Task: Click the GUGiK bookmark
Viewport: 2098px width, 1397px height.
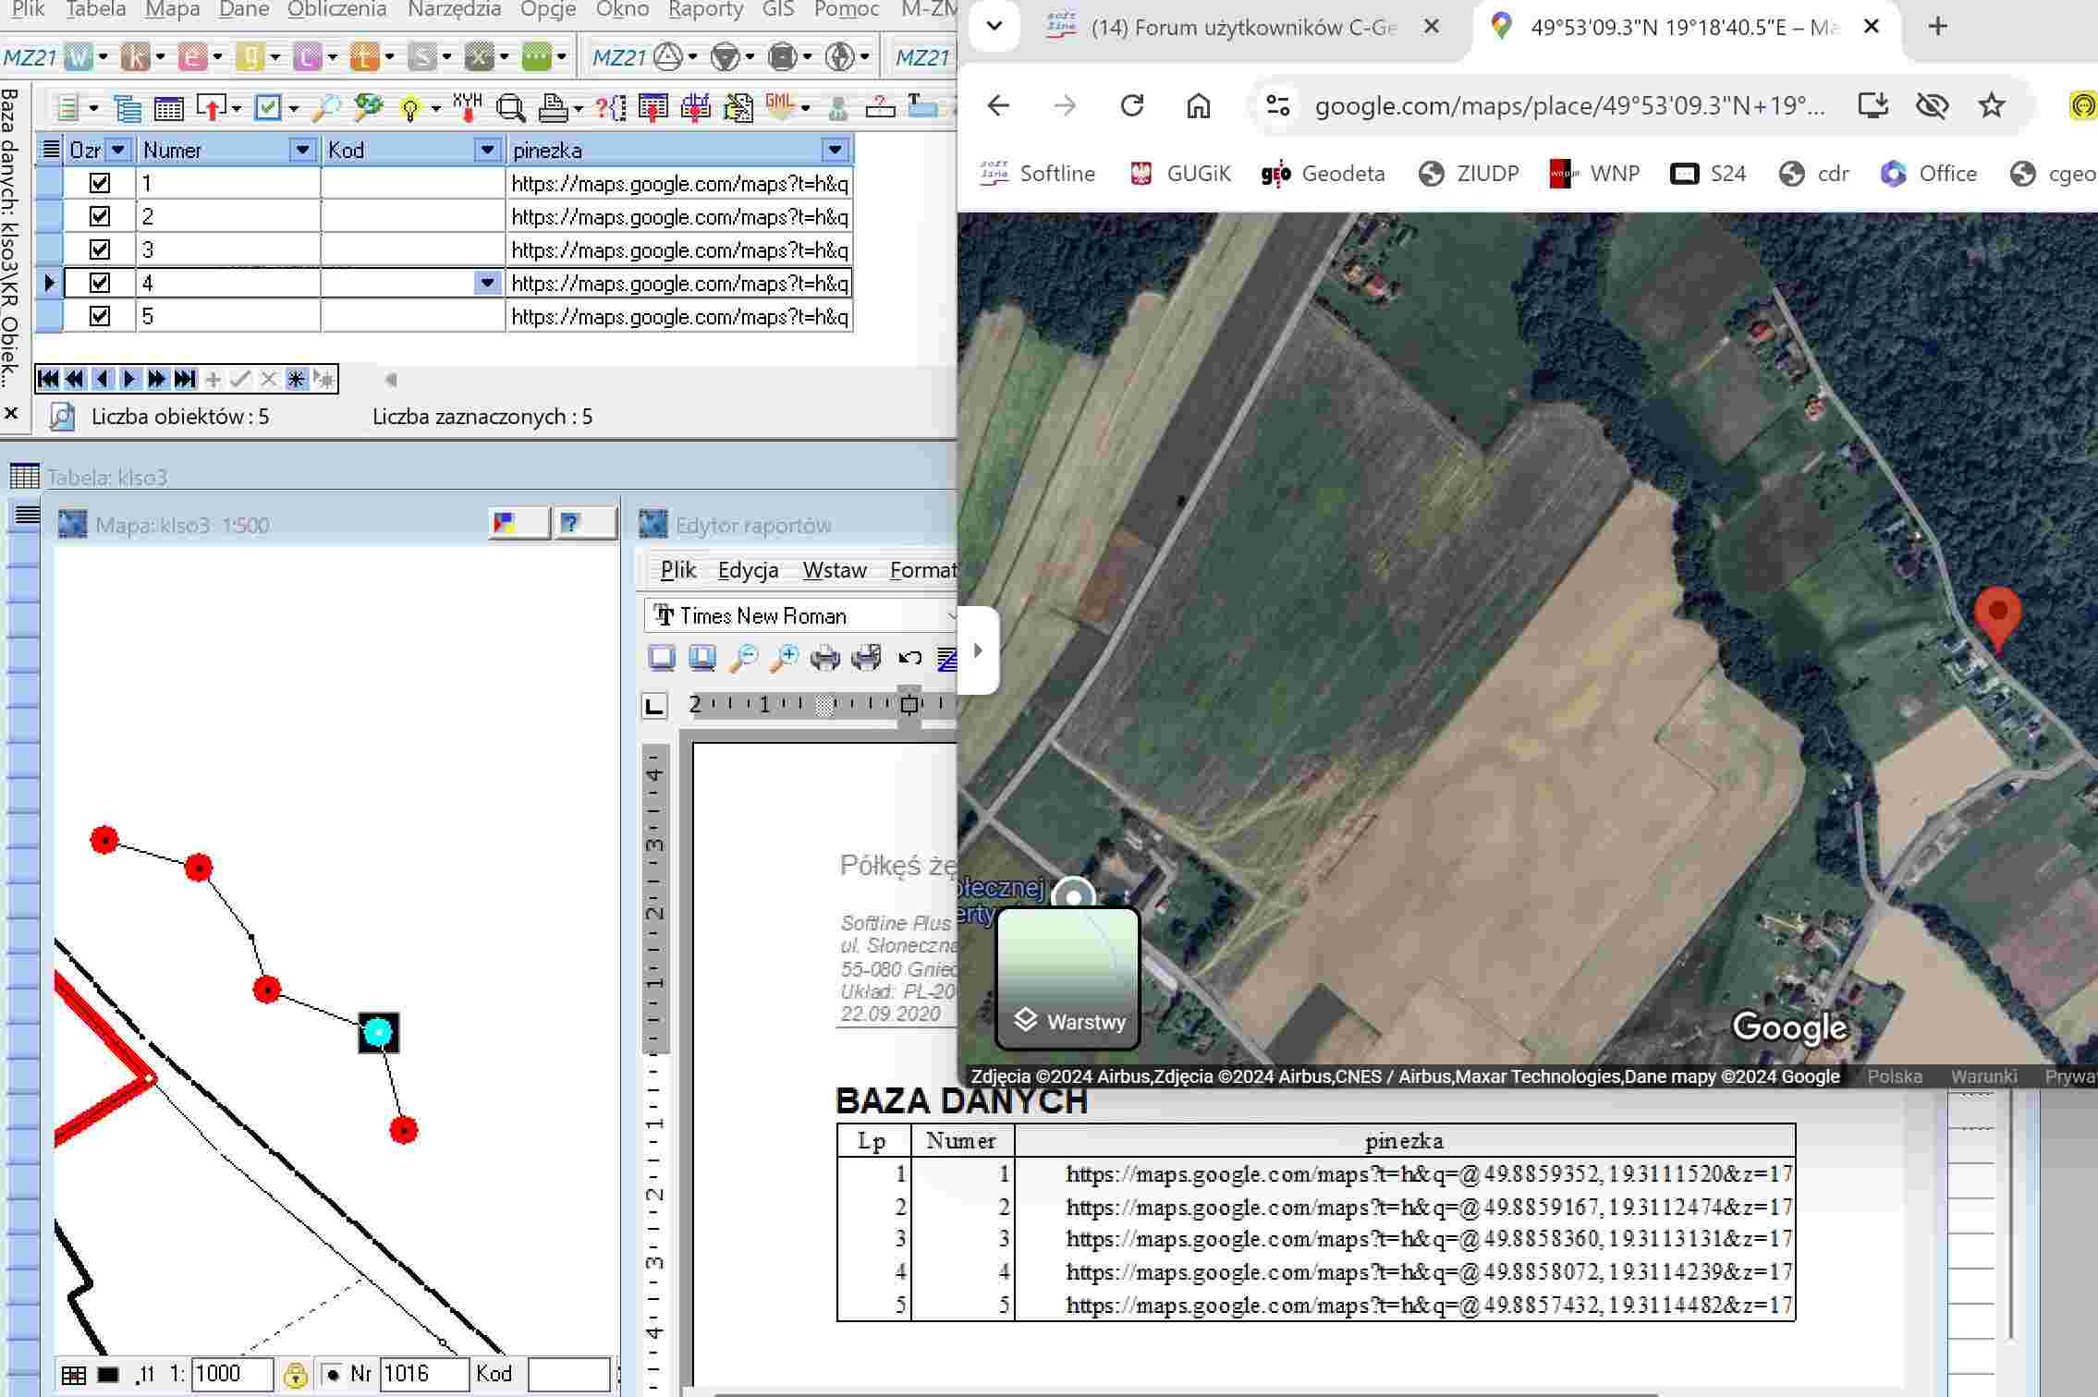Action: [x=1180, y=174]
